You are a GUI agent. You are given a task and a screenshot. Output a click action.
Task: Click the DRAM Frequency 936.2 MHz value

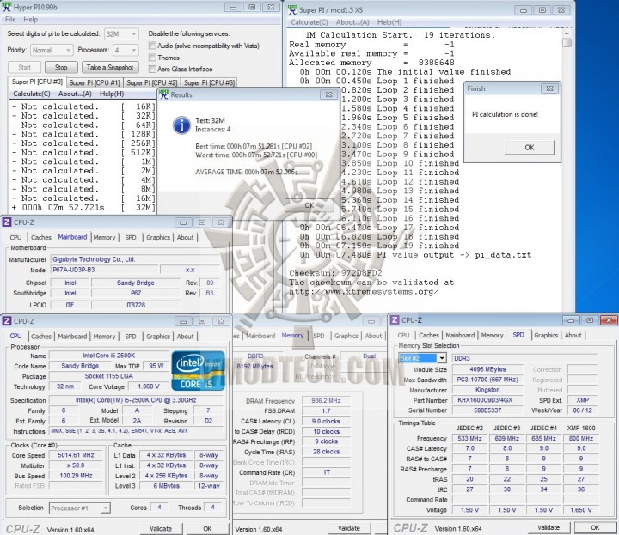pyautogui.click(x=326, y=400)
